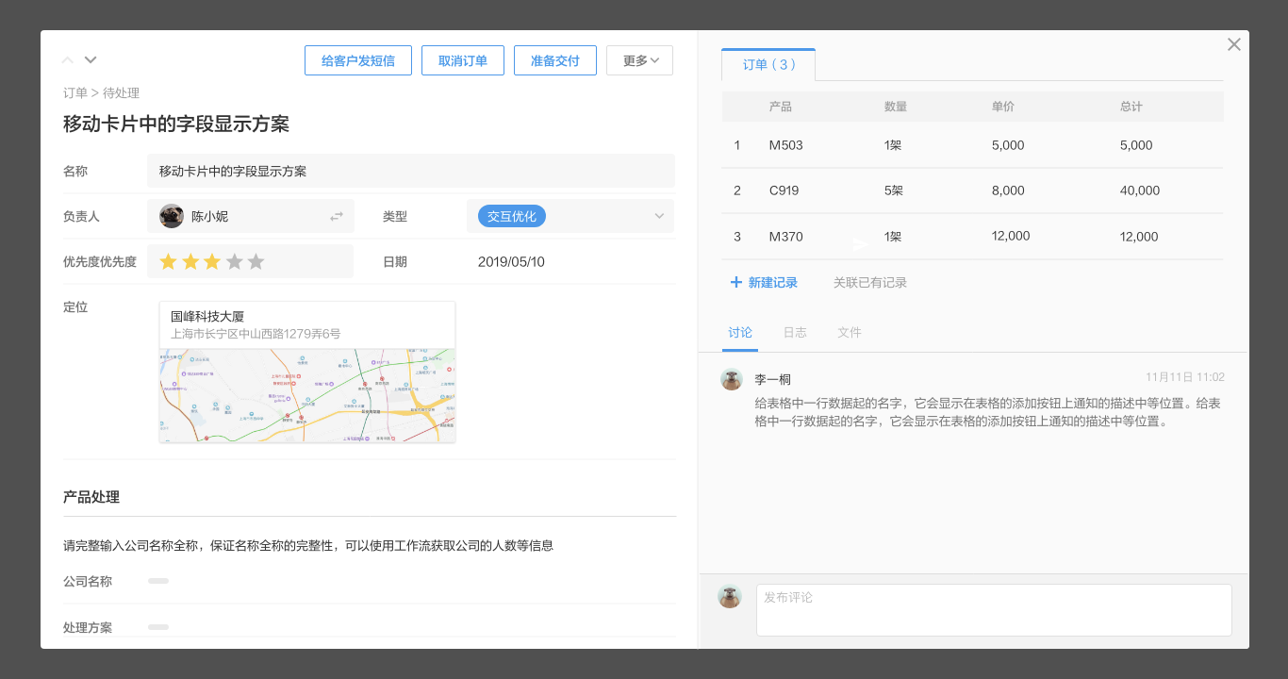The height and width of the screenshot is (679, 1288).
Task: Click the quantity cell 5架
Action: tap(894, 190)
